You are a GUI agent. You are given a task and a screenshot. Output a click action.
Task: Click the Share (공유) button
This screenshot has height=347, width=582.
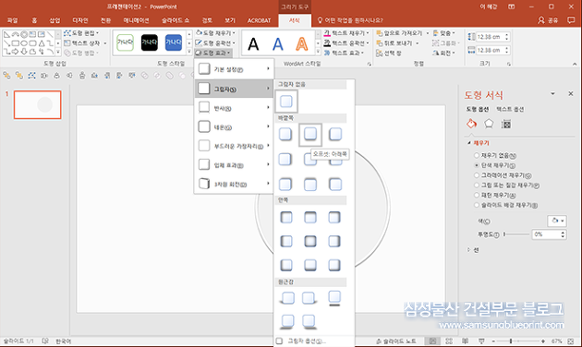[x=548, y=20]
